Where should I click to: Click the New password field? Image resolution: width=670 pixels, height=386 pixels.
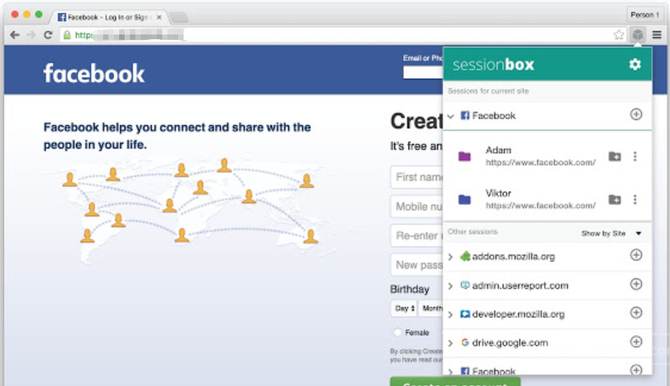tap(417, 265)
